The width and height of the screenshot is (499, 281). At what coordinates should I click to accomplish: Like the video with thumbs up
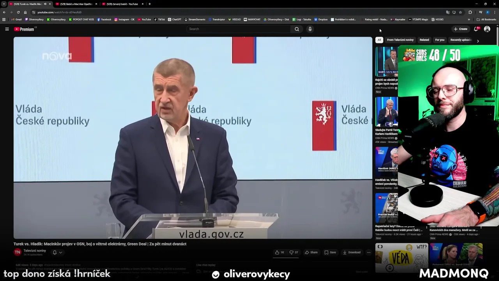pyautogui.click(x=280, y=253)
